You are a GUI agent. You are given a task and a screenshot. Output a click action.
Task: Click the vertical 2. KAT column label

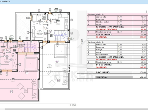tap(82, 42)
